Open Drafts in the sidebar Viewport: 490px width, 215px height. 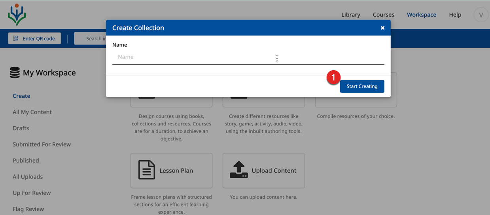(21, 128)
